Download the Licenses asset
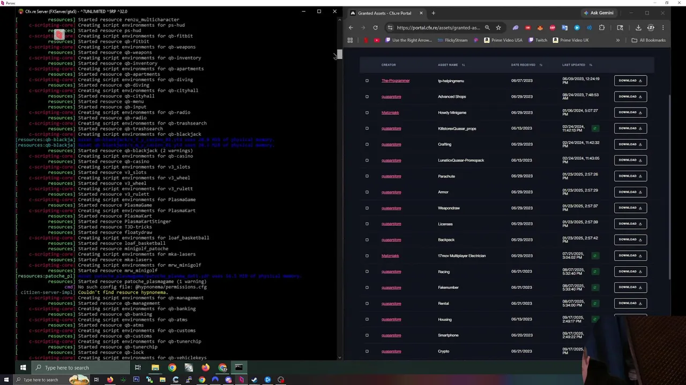Viewport: 686px width, 385px height. tap(630, 224)
